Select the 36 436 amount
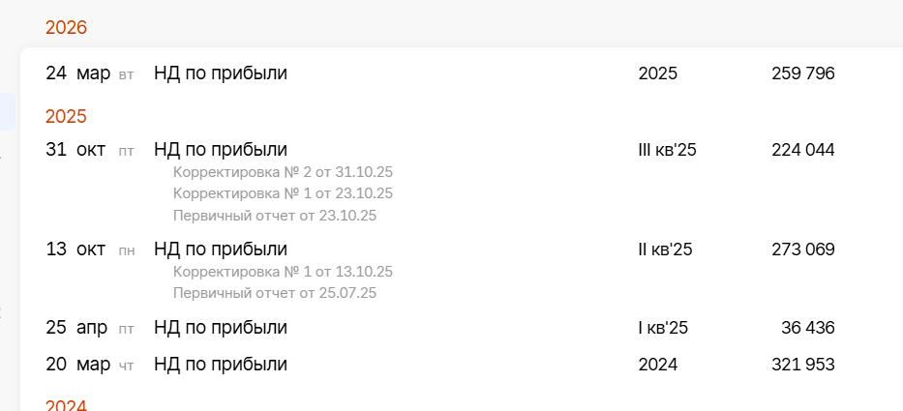Image resolution: width=903 pixels, height=411 pixels. tap(807, 327)
